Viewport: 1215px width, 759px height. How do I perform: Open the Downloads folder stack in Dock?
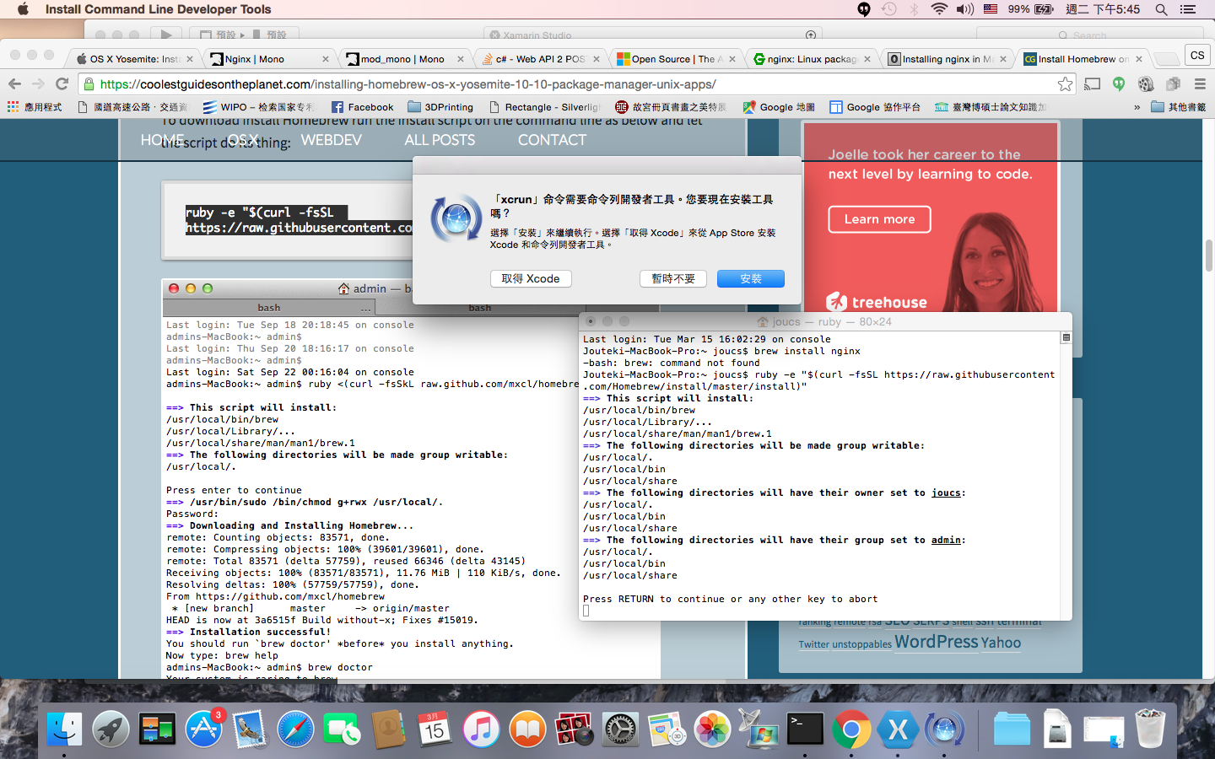(x=1011, y=729)
